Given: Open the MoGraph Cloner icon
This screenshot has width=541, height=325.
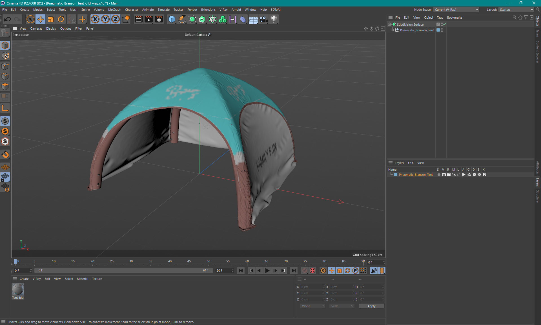Looking at the screenshot, I should pos(212,19).
